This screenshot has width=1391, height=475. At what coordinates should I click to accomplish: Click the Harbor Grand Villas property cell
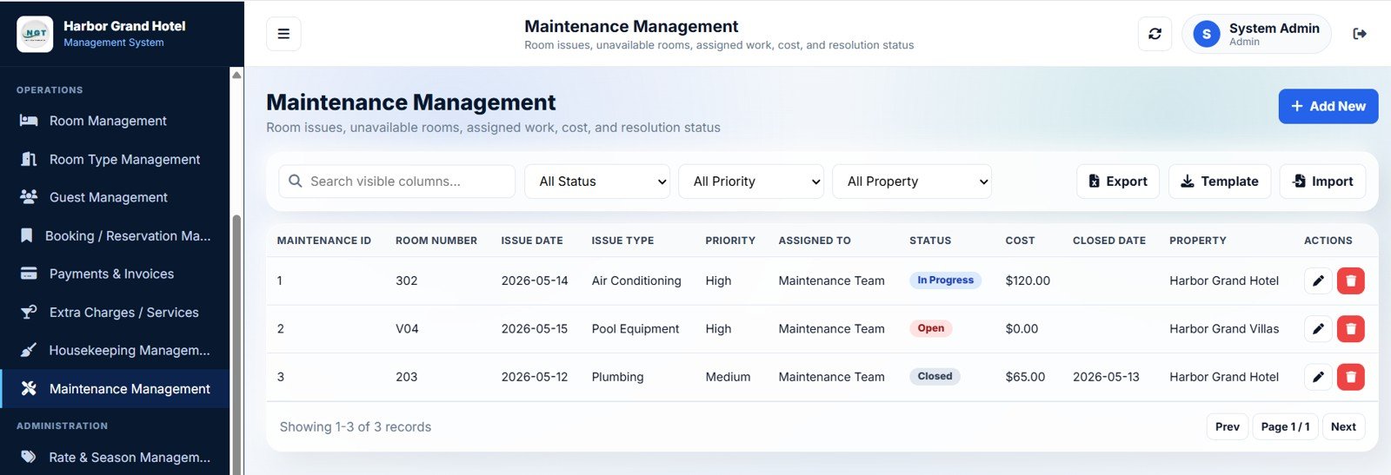tap(1224, 328)
